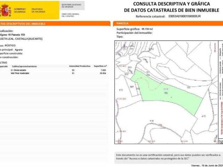Click the 'MINISTERIO DE HACIENDA' text
The width and height of the screenshot is (223, 167).
pos(38,10)
